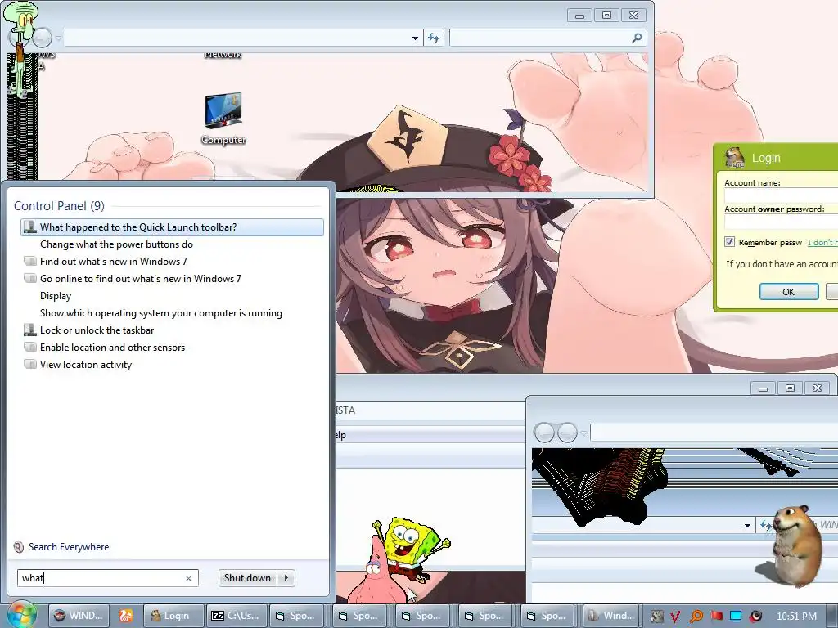Image resolution: width=838 pixels, height=628 pixels.
Task: Focus the search box in top Explorer window
Action: (540, 38)
